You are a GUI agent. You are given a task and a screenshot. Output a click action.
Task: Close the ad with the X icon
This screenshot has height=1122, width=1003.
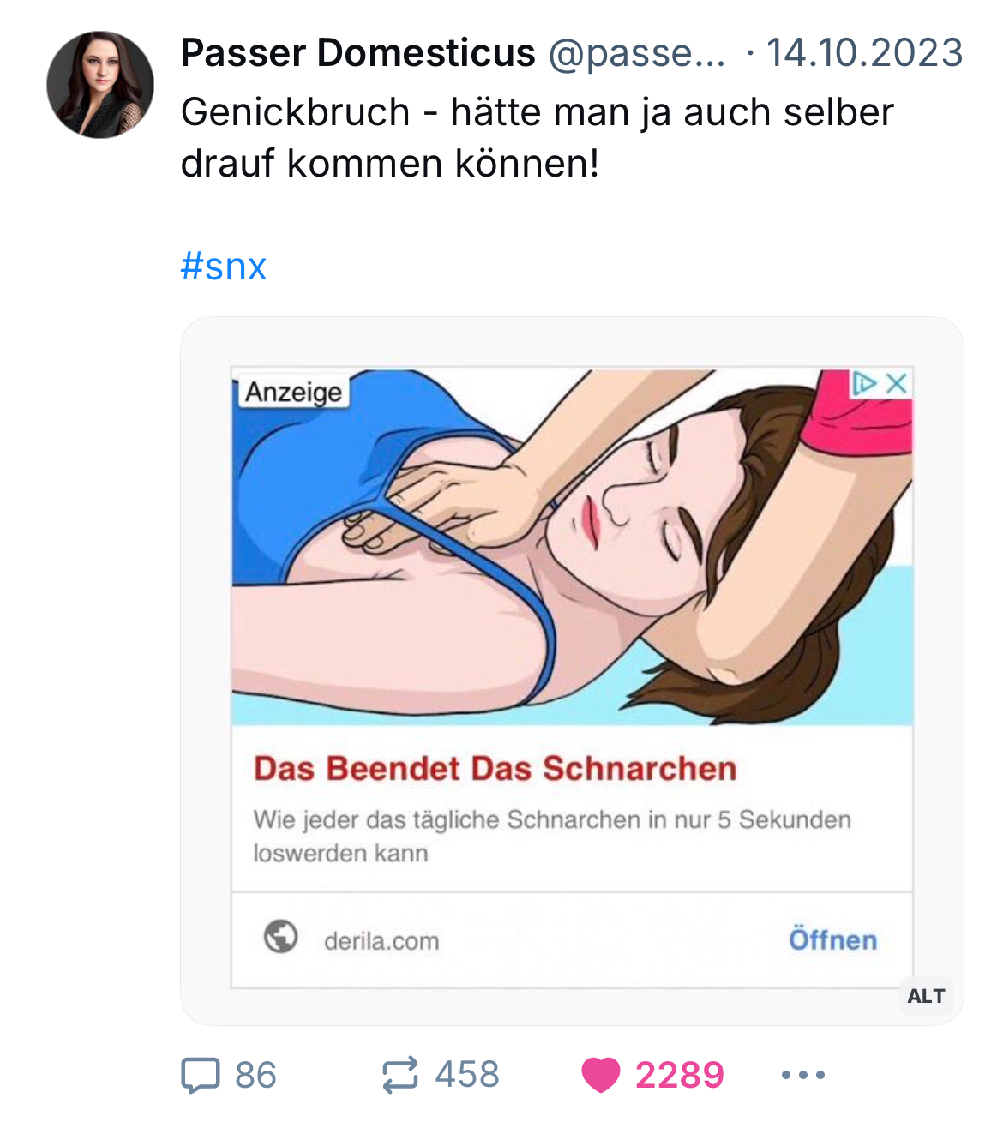[897, 383]
